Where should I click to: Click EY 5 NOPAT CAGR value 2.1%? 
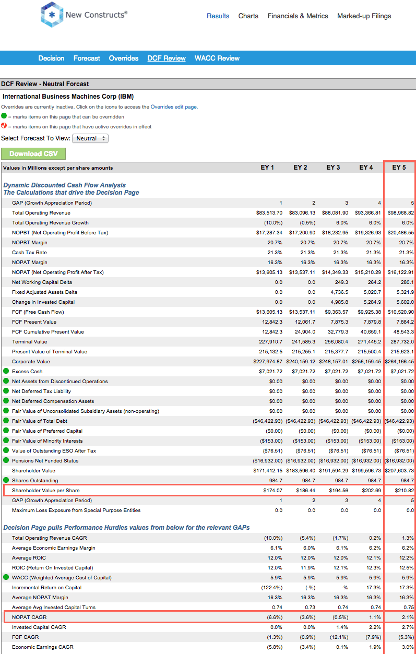(x=408, y=617)
